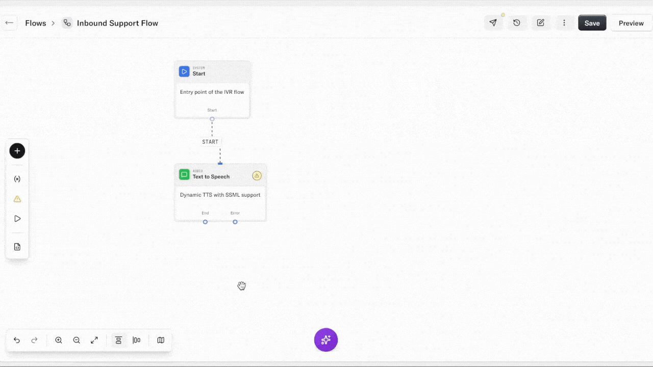Click the purple AI sparkle button
The width and height of the screenshot is (653, 367).
(326, 340)
